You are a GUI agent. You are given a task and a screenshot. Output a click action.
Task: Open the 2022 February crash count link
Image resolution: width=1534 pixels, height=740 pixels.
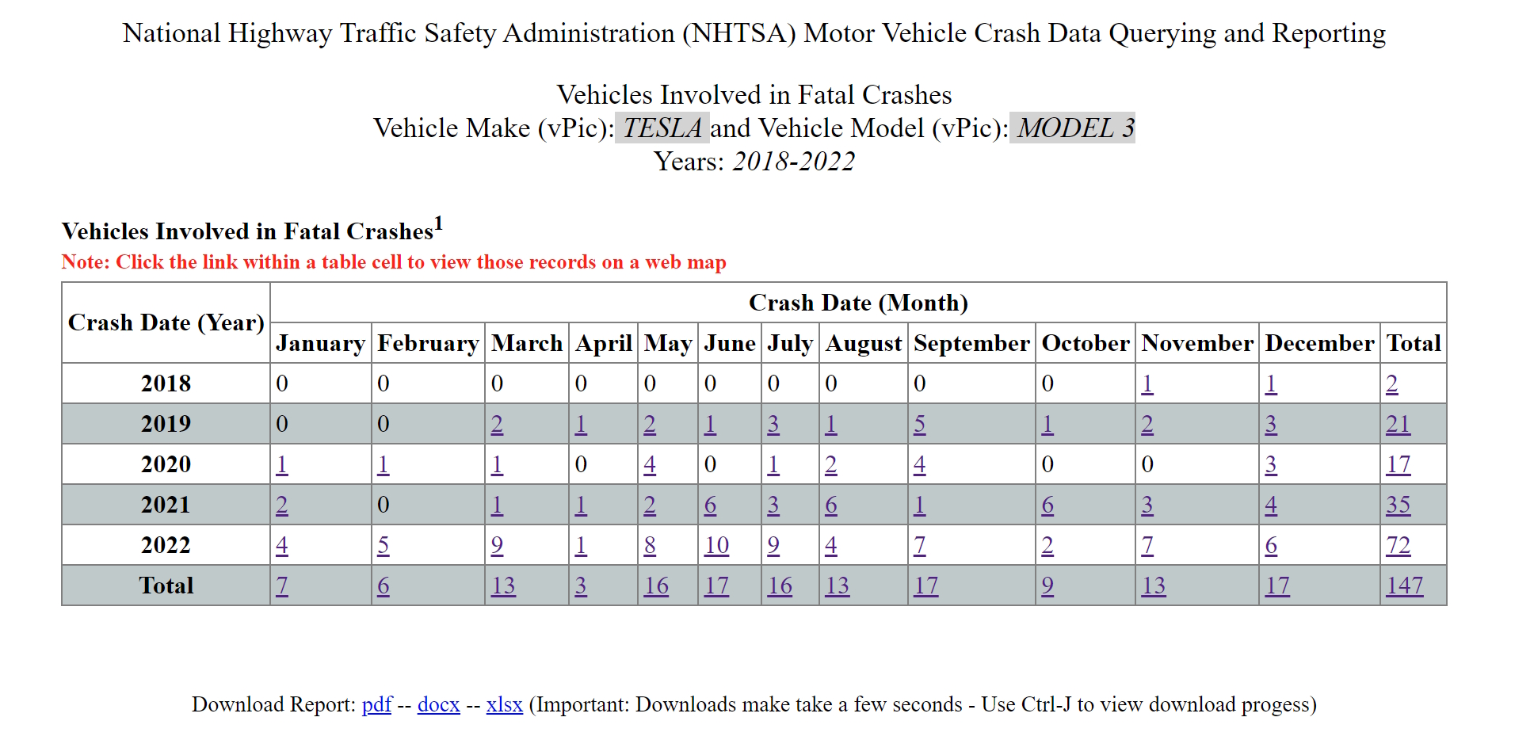click(x=383, y=545)
